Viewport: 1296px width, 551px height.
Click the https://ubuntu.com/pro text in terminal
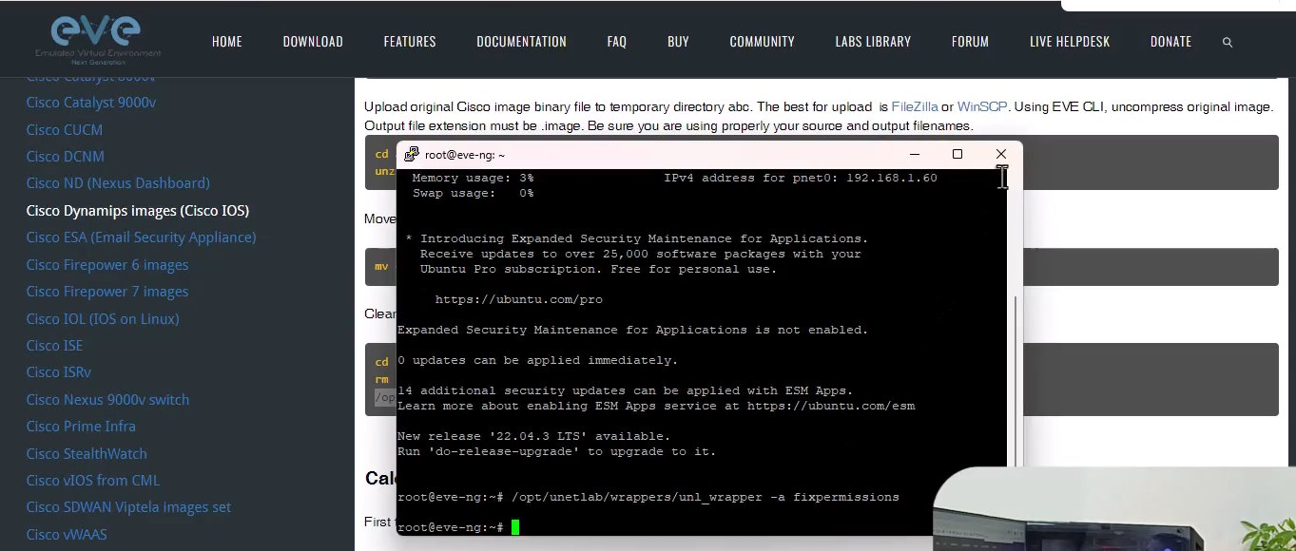tap(518, 299)
